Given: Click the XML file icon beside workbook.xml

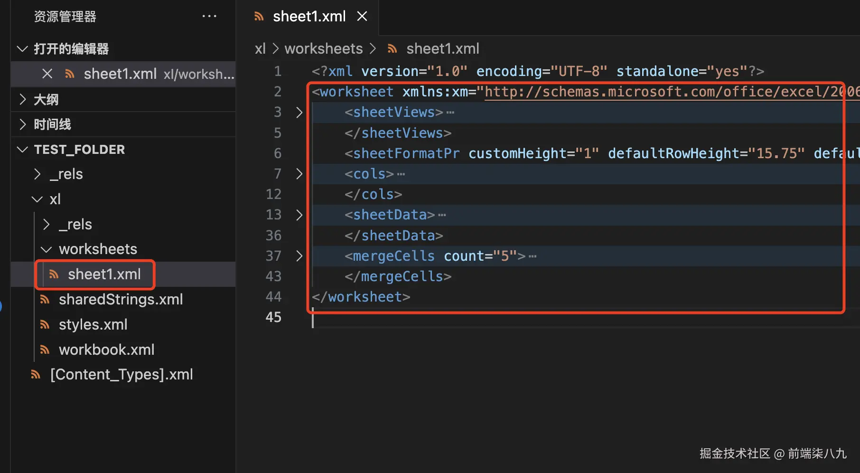Looking at the screenshot, I should [x=45, y=350].
